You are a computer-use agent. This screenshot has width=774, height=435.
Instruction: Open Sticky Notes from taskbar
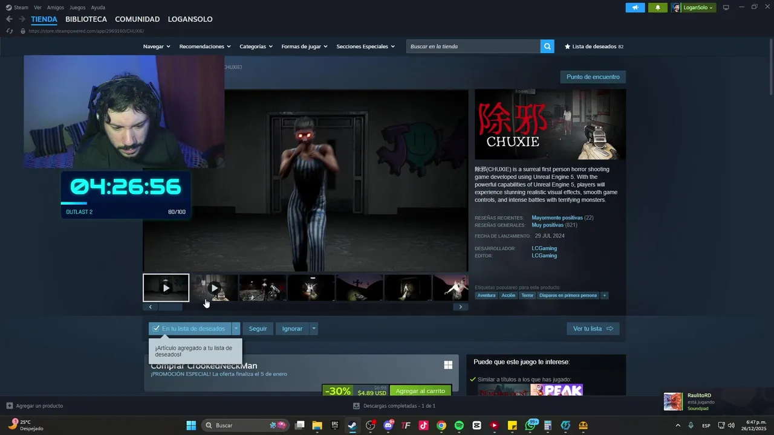point(512,425)
